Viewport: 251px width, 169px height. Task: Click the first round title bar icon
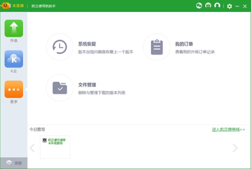(199, 6)
